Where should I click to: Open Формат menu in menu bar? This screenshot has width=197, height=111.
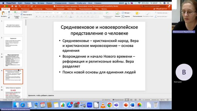coord(49,3)
